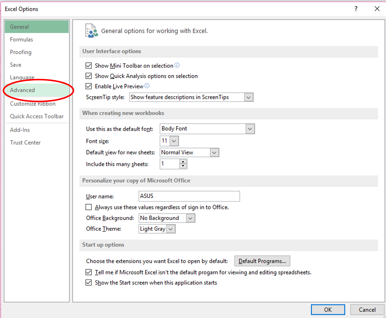Image resolution: width=386 pixels, height=318 pixels.
Task: Open the Save category
Action: [x=37, y=64]
